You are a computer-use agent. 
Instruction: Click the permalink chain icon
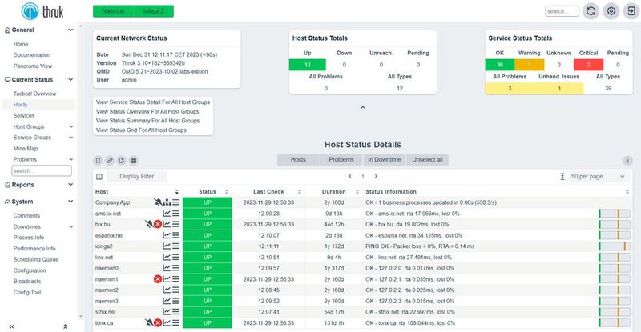(x=110, y=161)
